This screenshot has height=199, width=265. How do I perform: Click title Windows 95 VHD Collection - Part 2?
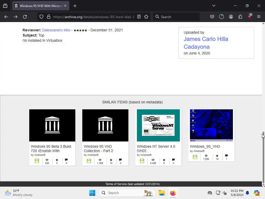coord(98,148)
